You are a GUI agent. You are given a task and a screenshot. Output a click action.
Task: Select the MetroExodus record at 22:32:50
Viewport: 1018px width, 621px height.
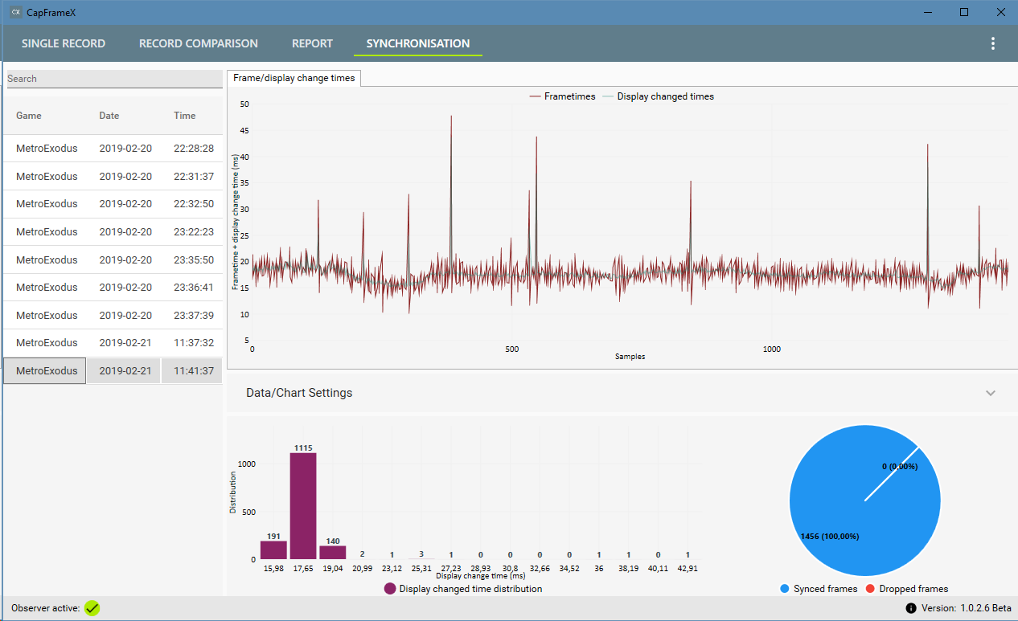113,204
